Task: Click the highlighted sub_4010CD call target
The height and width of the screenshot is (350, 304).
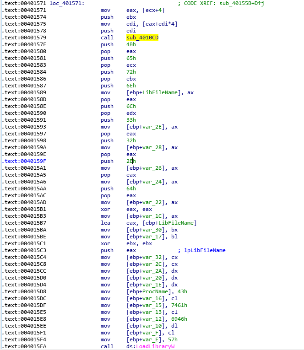Action: (x=142, y=38)
